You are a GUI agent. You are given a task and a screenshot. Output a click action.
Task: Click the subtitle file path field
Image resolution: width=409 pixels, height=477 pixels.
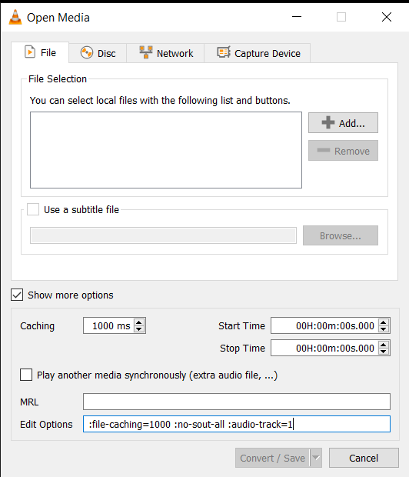point(163,235)
